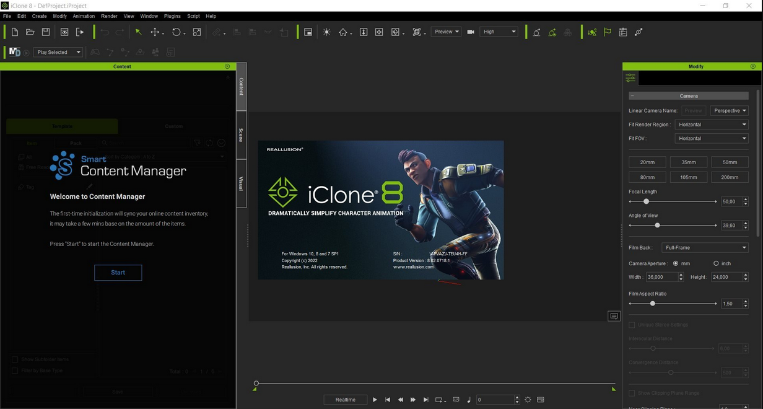Click the camera pan cross-arrows icon
The image size is (763, 409).
379,32
